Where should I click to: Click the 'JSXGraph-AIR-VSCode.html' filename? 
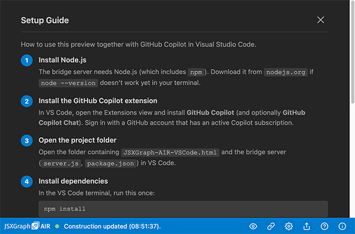pyautogui.click(x=170, y=152)
